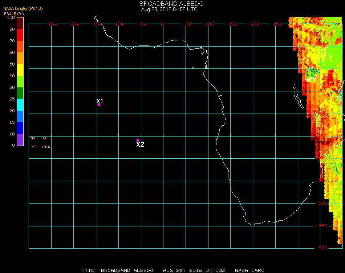Select the bright red 70-80 legend swatch

click(20, 35)
